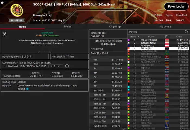Open the search players magnifier

click(x=186, y=32)
